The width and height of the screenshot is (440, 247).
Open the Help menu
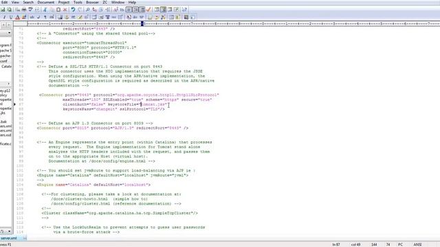132,2
